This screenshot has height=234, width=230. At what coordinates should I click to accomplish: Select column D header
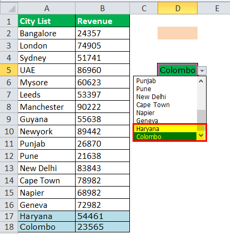[x=177, y=9]
